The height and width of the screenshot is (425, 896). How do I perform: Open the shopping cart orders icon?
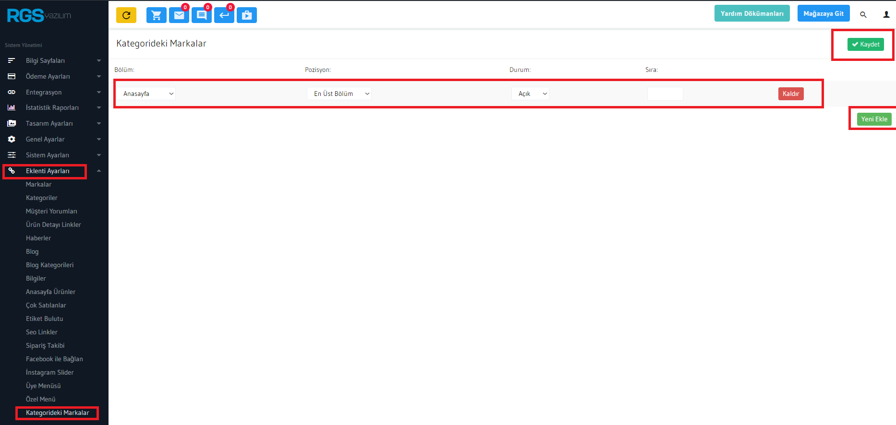coord(156,15)
